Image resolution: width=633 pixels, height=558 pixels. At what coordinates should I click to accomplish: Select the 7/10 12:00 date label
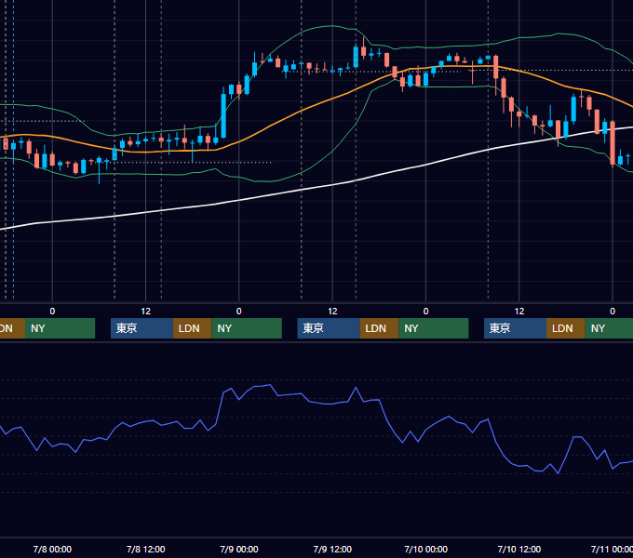[519, 549]
